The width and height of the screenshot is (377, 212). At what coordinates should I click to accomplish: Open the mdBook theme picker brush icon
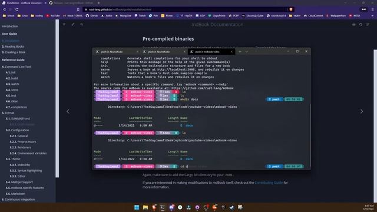(73, 24)
